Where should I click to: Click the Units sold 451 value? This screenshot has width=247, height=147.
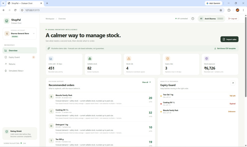(x=51, y=68)
